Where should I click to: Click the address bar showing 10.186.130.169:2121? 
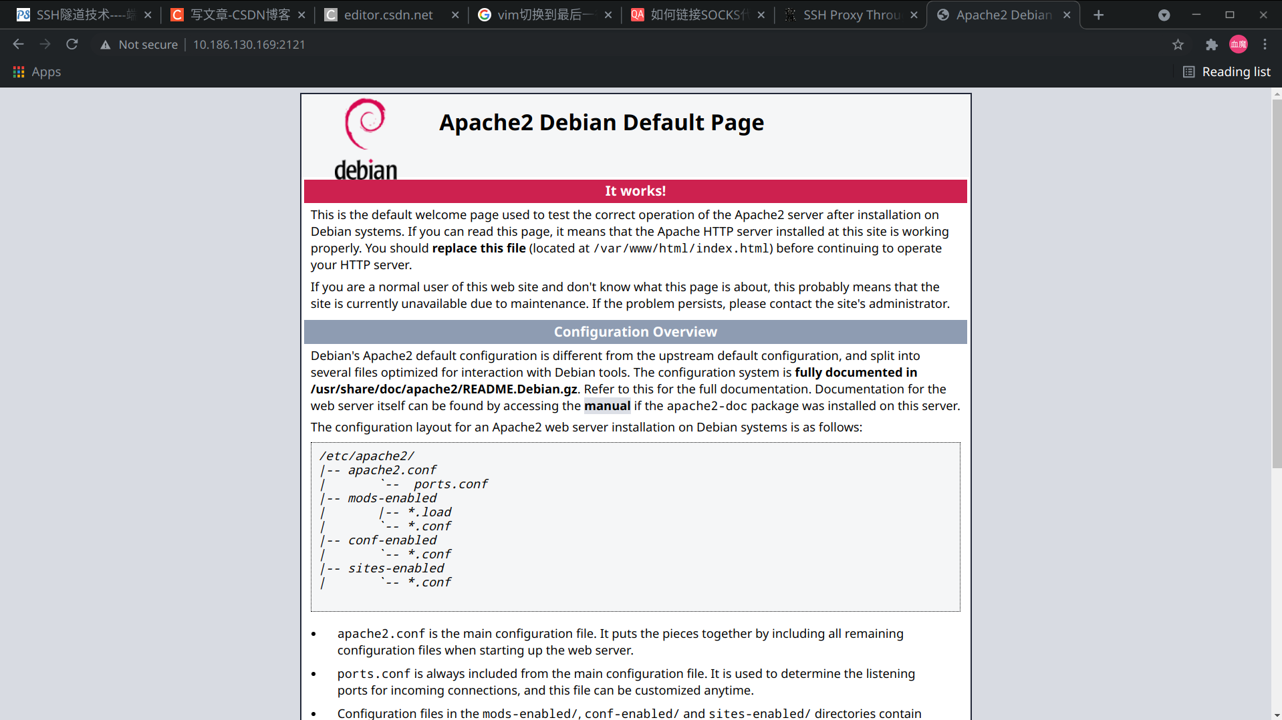(249, 44)
